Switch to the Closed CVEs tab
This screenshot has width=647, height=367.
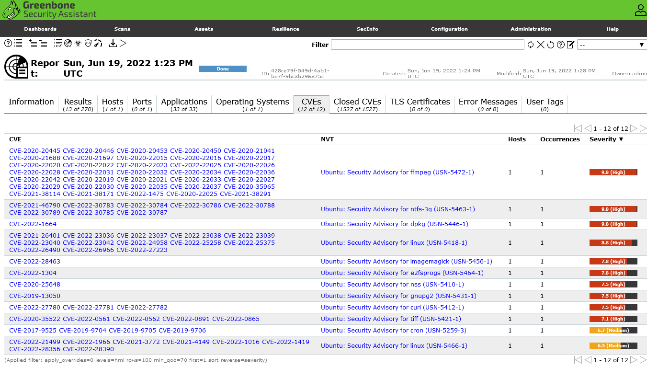click(357, 104)
